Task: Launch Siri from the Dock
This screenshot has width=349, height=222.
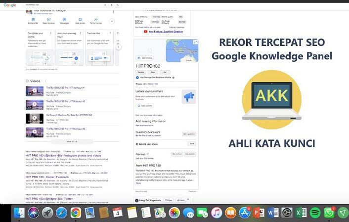Action: 34,213
